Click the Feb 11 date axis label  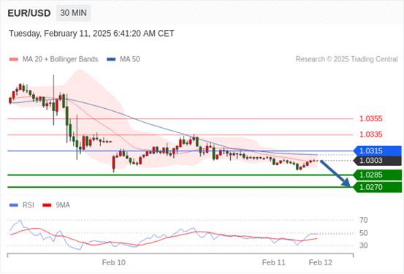click(274, 262)
